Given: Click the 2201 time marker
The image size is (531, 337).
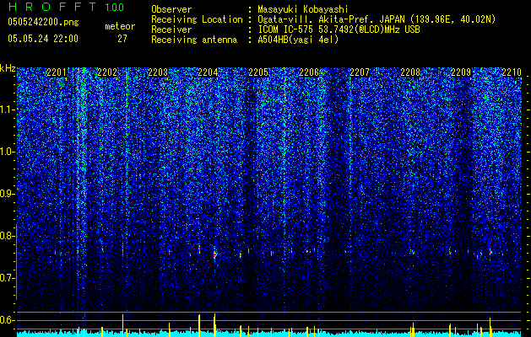Looking at the screenshot, I should click(x=57, y=72).
